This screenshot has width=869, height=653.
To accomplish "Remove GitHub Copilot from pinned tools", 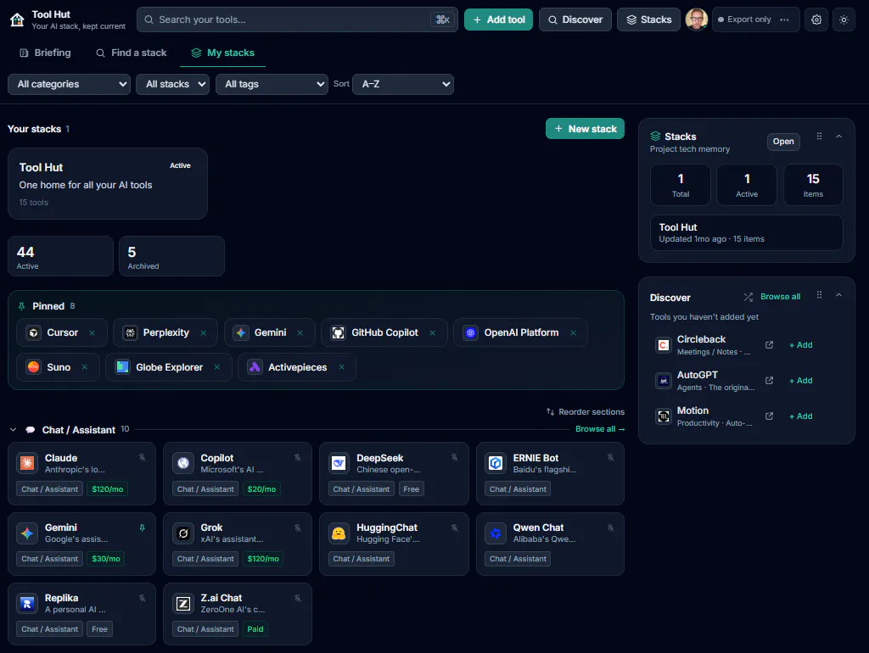I will (432, 333).
